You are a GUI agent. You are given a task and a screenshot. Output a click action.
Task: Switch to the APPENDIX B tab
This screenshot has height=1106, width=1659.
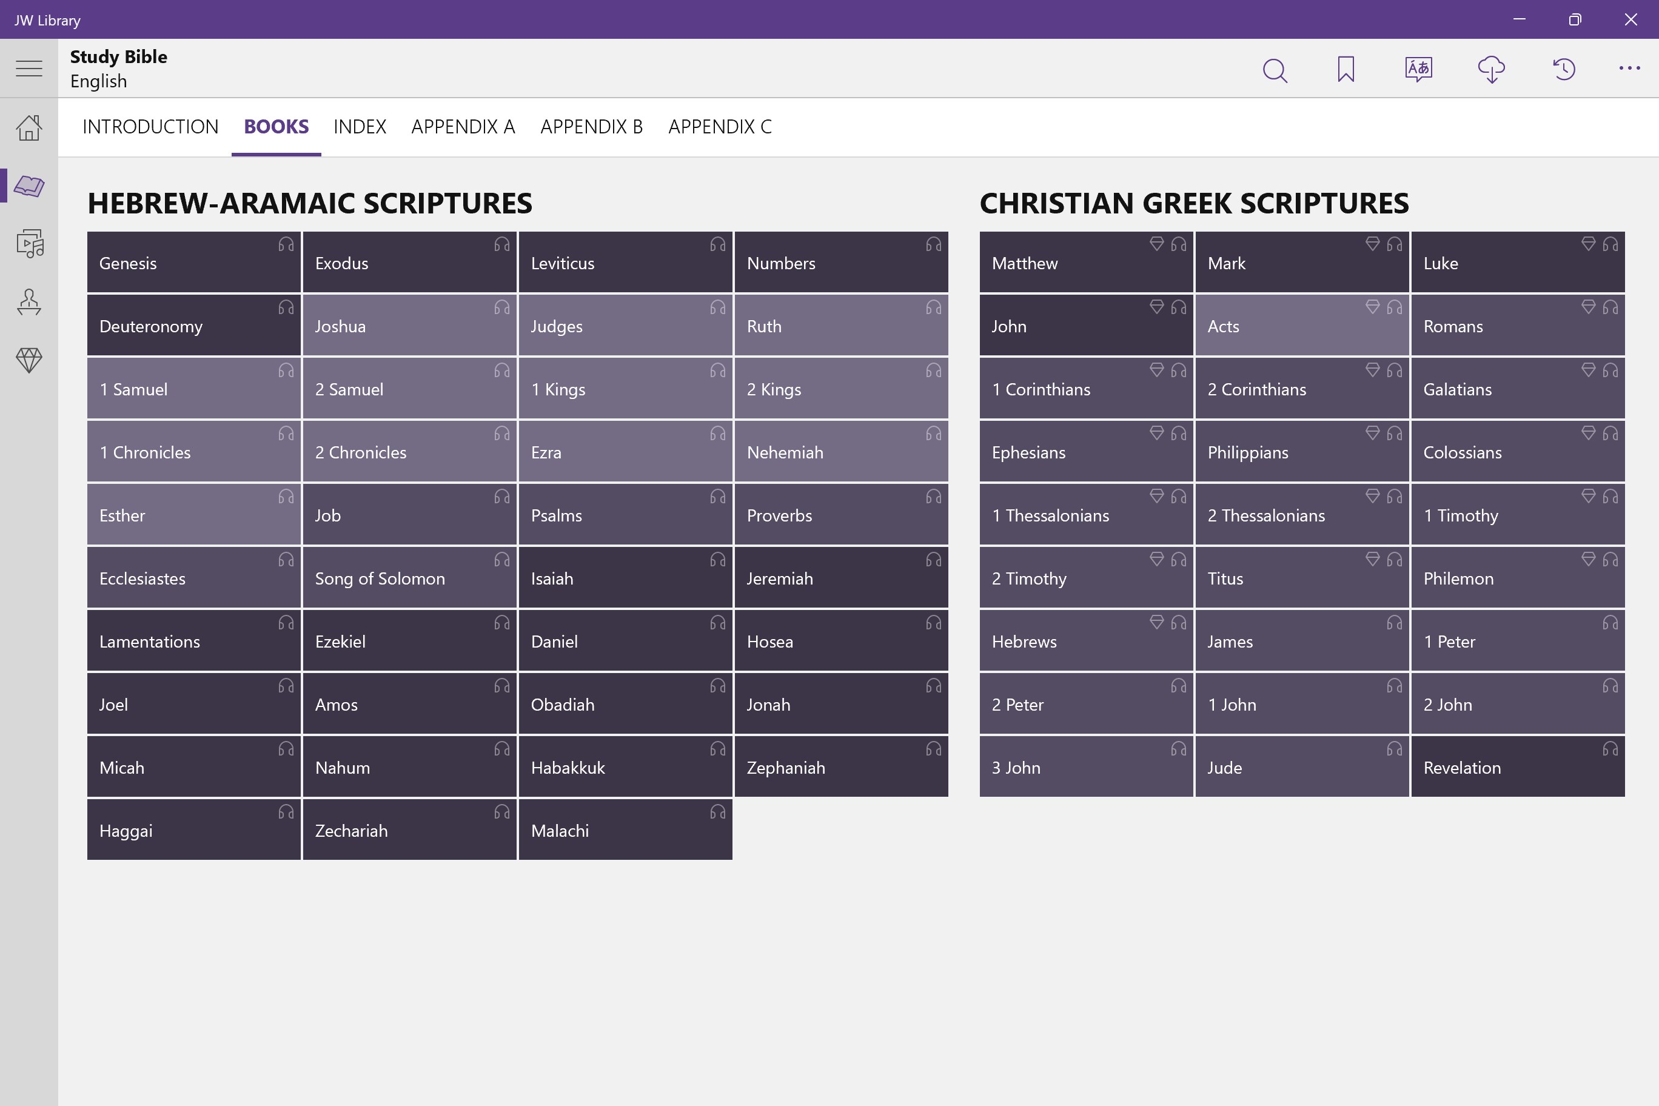592,127
